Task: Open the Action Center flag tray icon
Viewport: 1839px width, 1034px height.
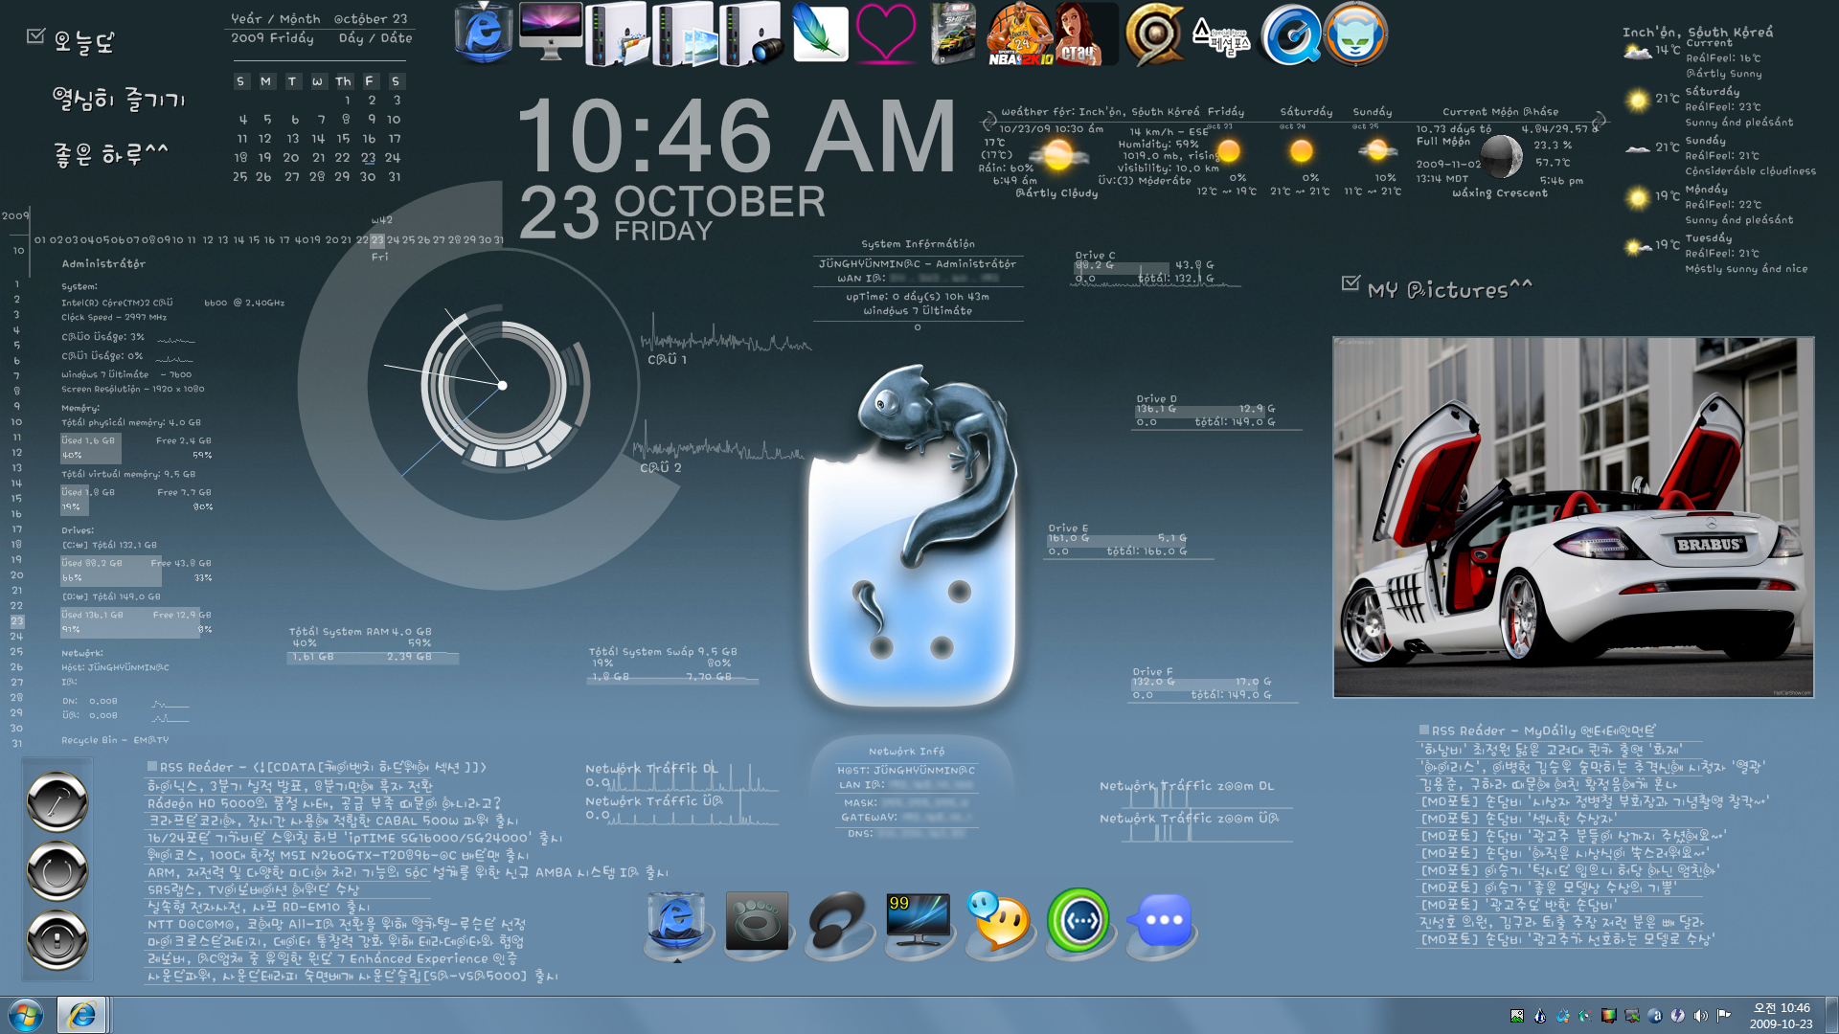Action: [x=1723, y=1016]
